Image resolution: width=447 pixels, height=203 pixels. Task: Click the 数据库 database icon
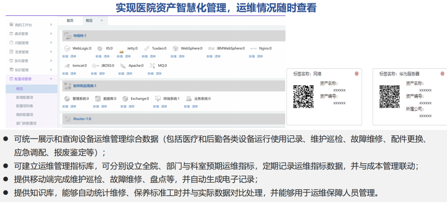[x=98, y=98]
